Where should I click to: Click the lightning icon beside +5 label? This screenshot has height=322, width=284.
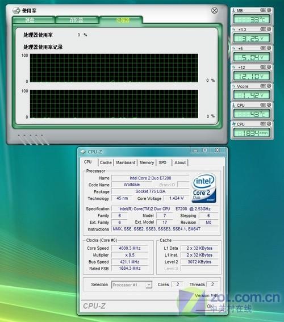(233, 48)
